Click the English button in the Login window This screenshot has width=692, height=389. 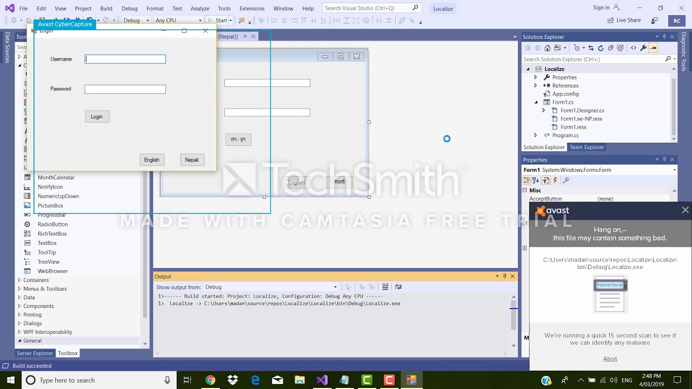[151, 159]
